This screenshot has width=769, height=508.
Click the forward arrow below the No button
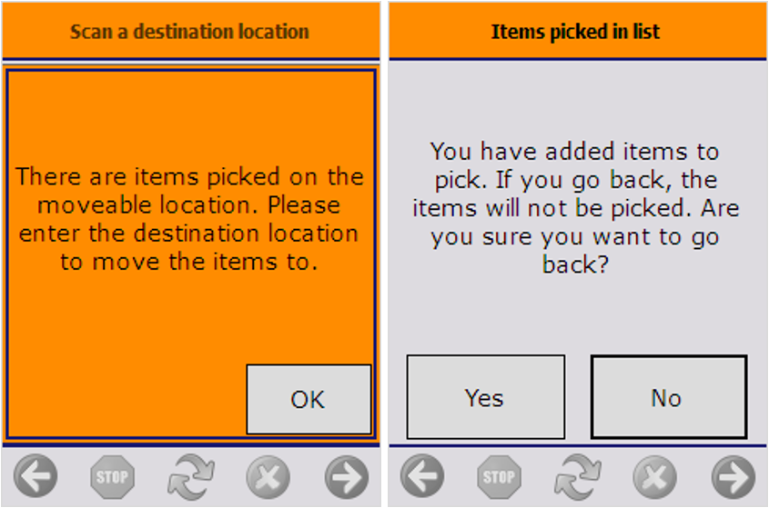tap(734, 476)
